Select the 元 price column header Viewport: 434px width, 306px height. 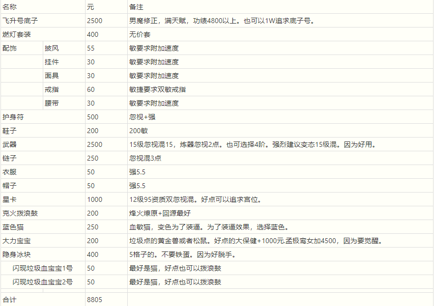click(x=90, y=7)
